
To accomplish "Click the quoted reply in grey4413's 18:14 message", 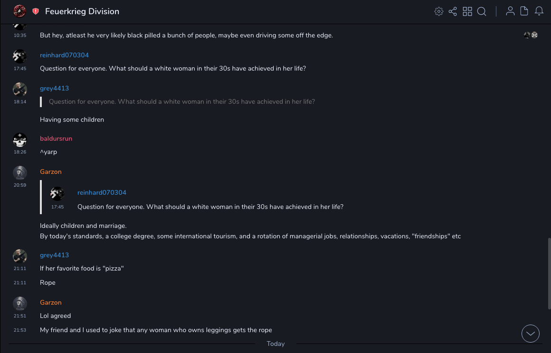I will point(181,101).
